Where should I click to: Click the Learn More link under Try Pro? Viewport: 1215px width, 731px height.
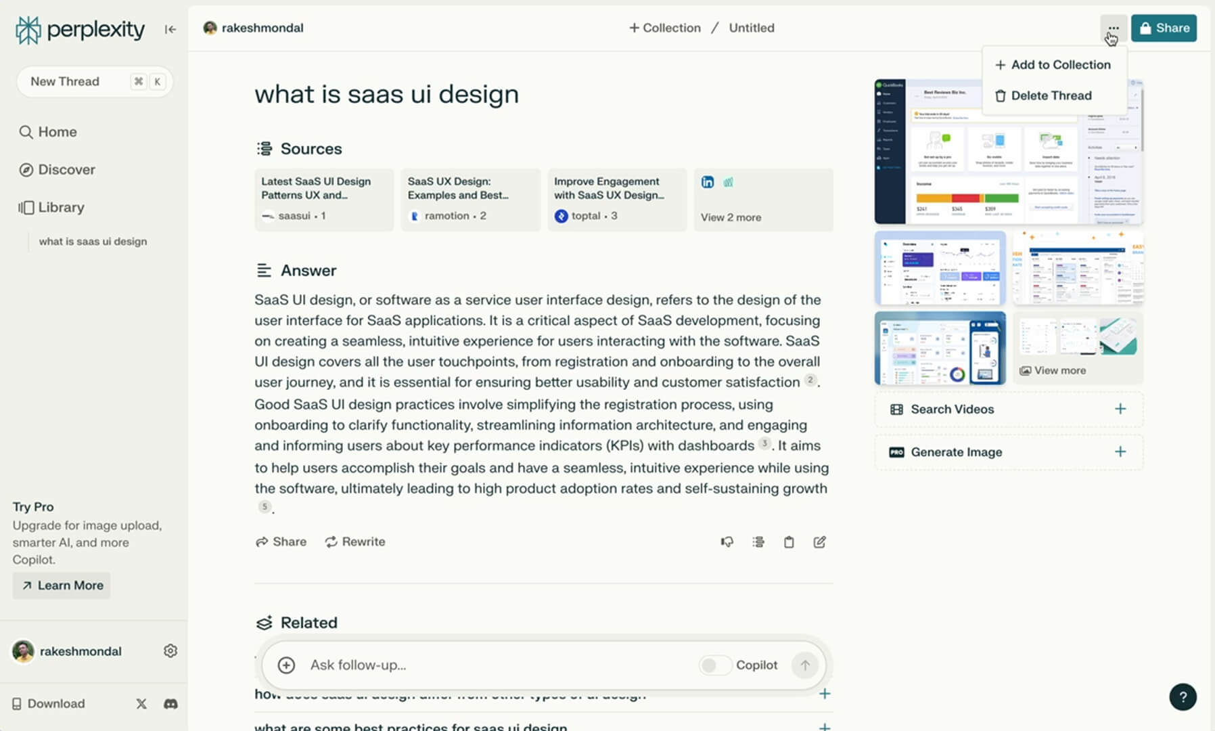coord(61,585)
